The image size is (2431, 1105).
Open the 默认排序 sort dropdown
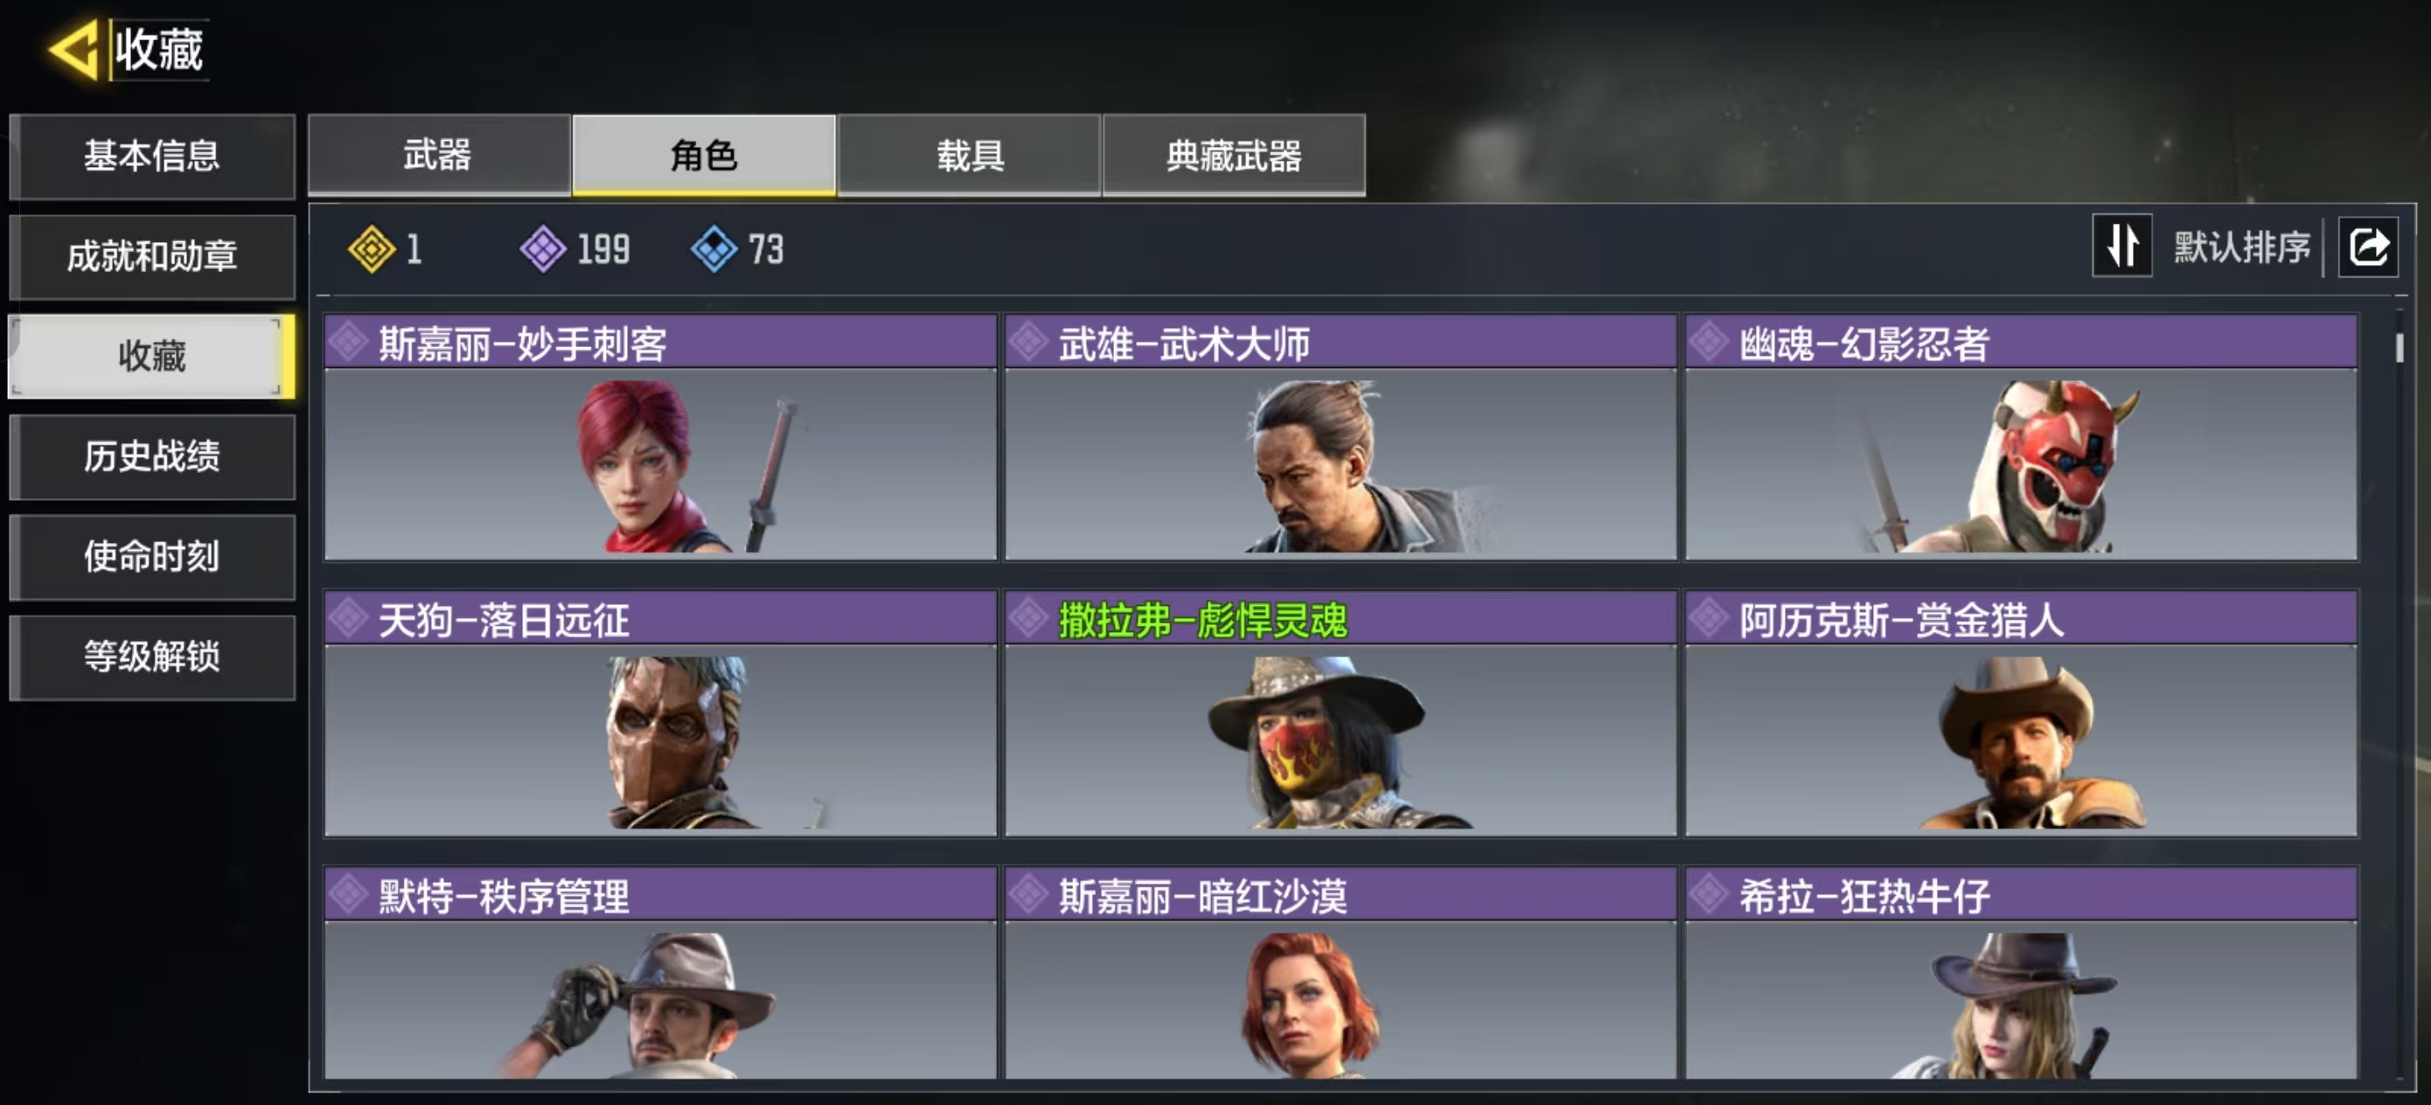(2241, 247)
